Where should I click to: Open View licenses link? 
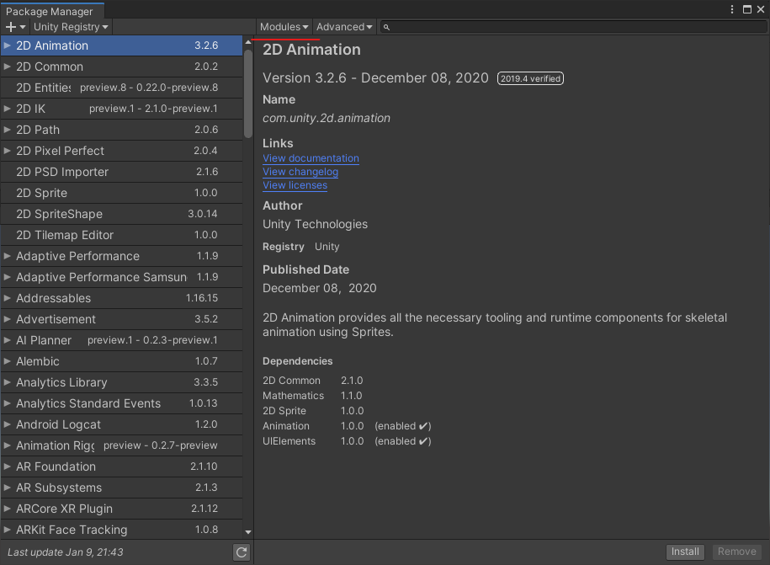[295, 185]
